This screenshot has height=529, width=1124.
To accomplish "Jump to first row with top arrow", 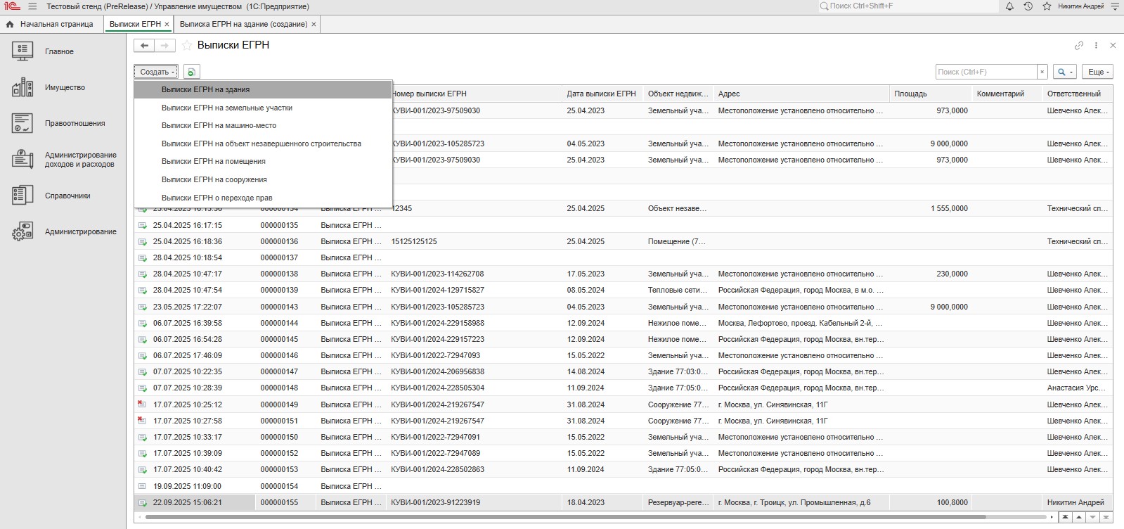I will point(1066,517).
